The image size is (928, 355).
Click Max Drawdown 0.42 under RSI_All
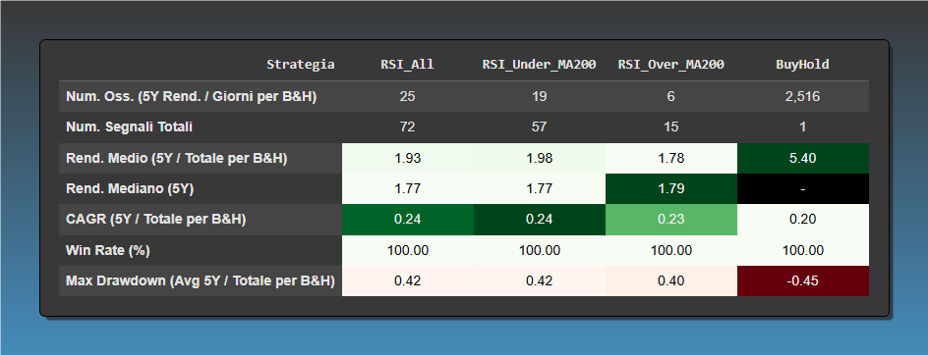click(x=407, y=281)
